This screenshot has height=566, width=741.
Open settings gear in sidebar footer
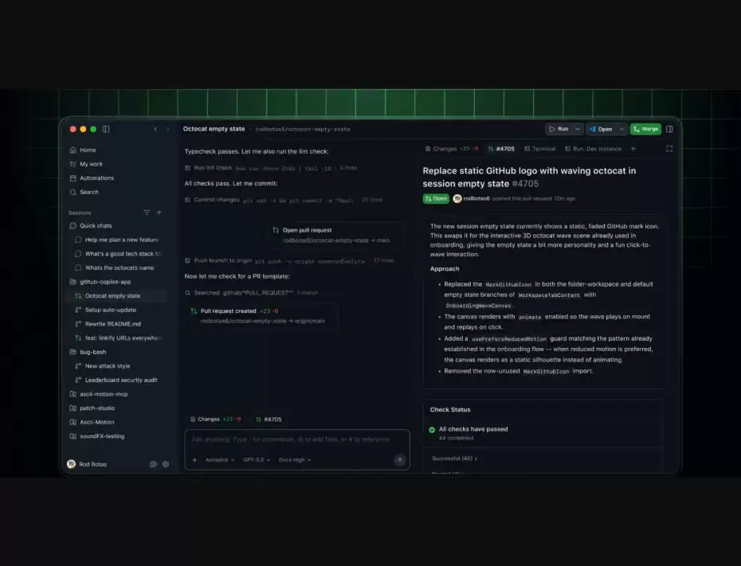pyautogui.click(x=166, y=464)
